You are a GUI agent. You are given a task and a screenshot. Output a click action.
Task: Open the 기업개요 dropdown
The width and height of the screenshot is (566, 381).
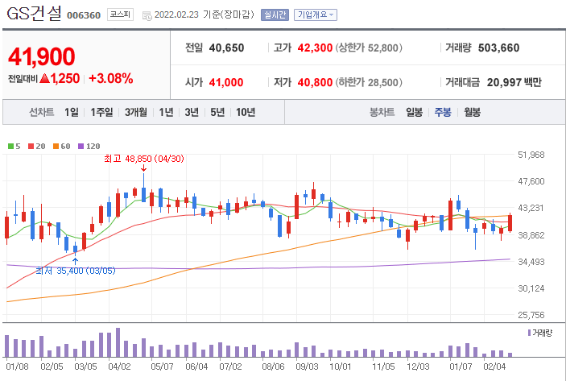(316, 14)
